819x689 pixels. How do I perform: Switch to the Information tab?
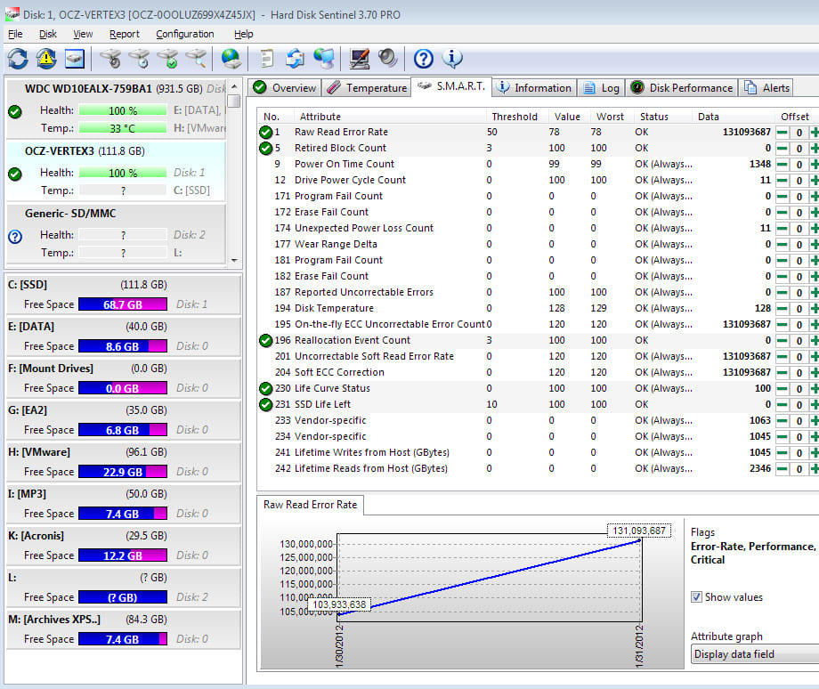(534, 88)
